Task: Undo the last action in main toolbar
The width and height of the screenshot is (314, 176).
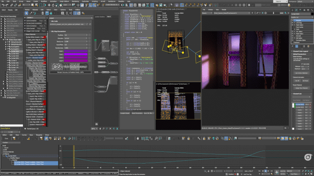Action: coord(3,5)
